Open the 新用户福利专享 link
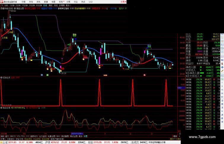The height and width of the screenshot is (144, 224). 57,139
